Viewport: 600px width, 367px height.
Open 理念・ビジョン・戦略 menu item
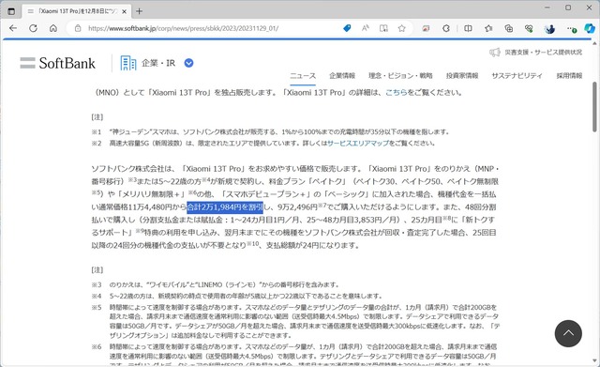tap(400, 75)
